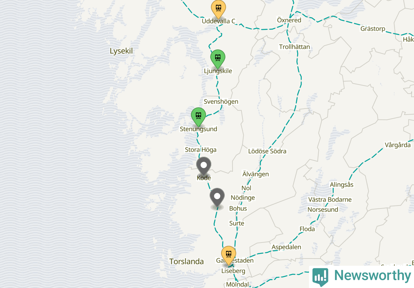Viewport: 414px width, 288px height.
Task: Open the Newsworthy logo icon
Action: coord(321,276)
